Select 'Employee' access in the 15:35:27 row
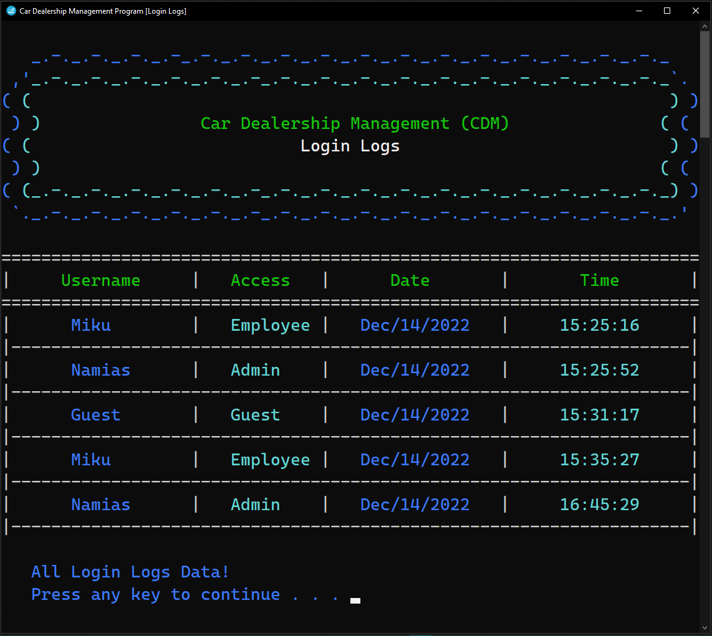Viewport: 712px width, 636px height. (270, 460)
